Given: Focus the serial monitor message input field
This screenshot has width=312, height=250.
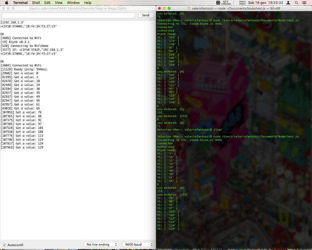Looking at the screenshot, I should click(x=68, y=15).
